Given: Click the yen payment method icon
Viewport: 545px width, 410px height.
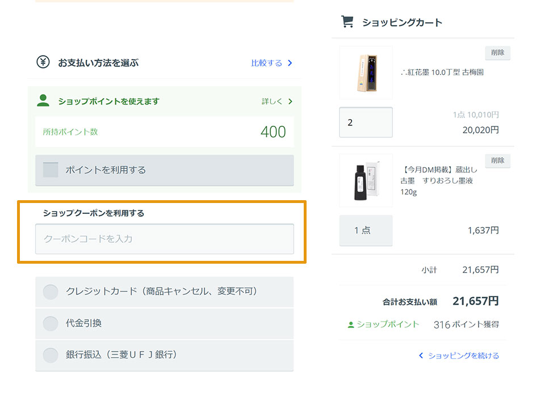Looking at the screenshot, I should pyautogui.click(x=43, y=62).
